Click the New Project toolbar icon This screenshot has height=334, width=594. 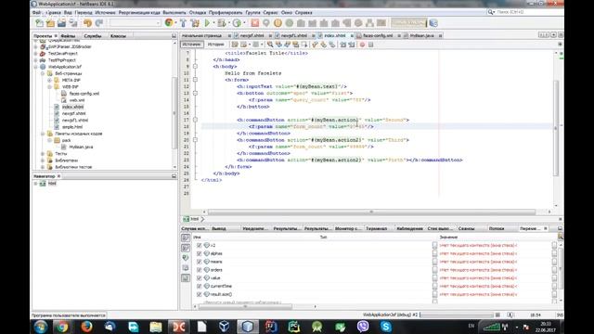coord(50,23)
